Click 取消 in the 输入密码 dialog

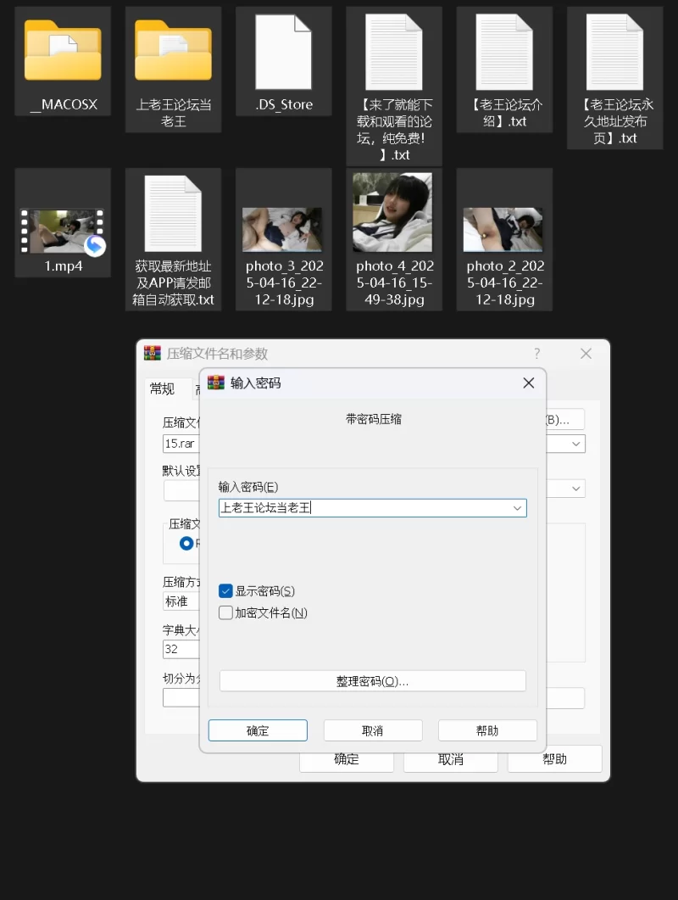click(373, 730)
